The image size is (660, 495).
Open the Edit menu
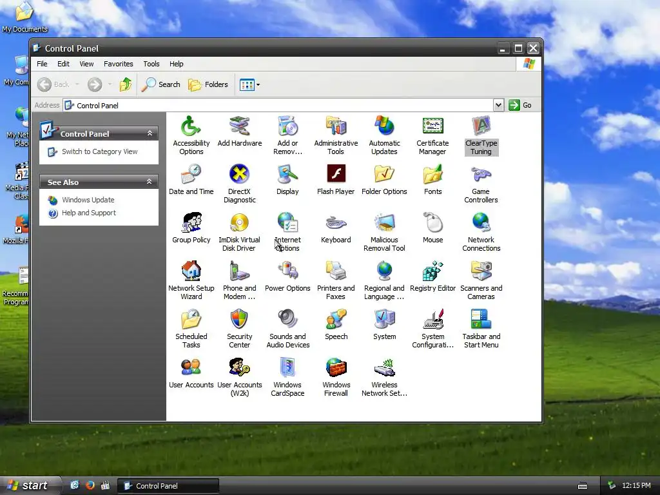click(x=64, y=64)
